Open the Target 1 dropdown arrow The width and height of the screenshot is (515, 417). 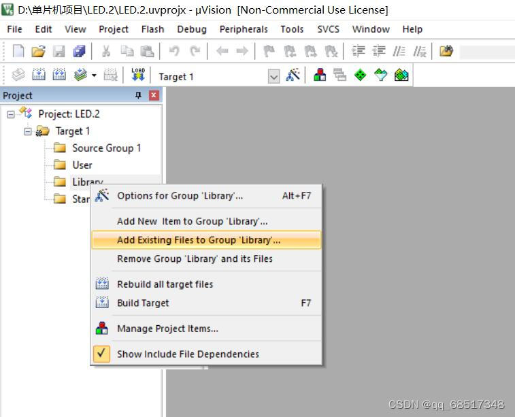273,77
